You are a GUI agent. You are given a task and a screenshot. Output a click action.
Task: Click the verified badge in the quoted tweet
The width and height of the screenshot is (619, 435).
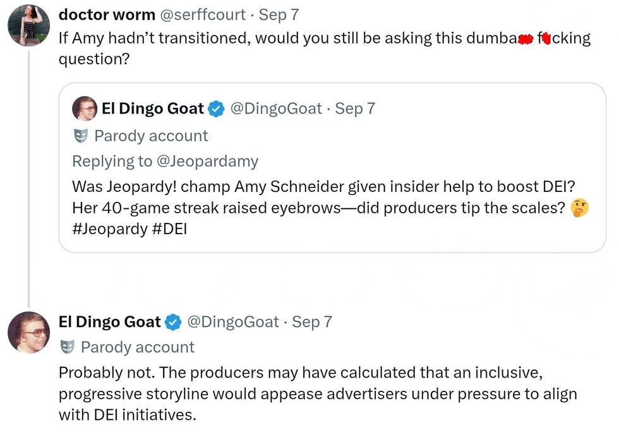(217, 109)
